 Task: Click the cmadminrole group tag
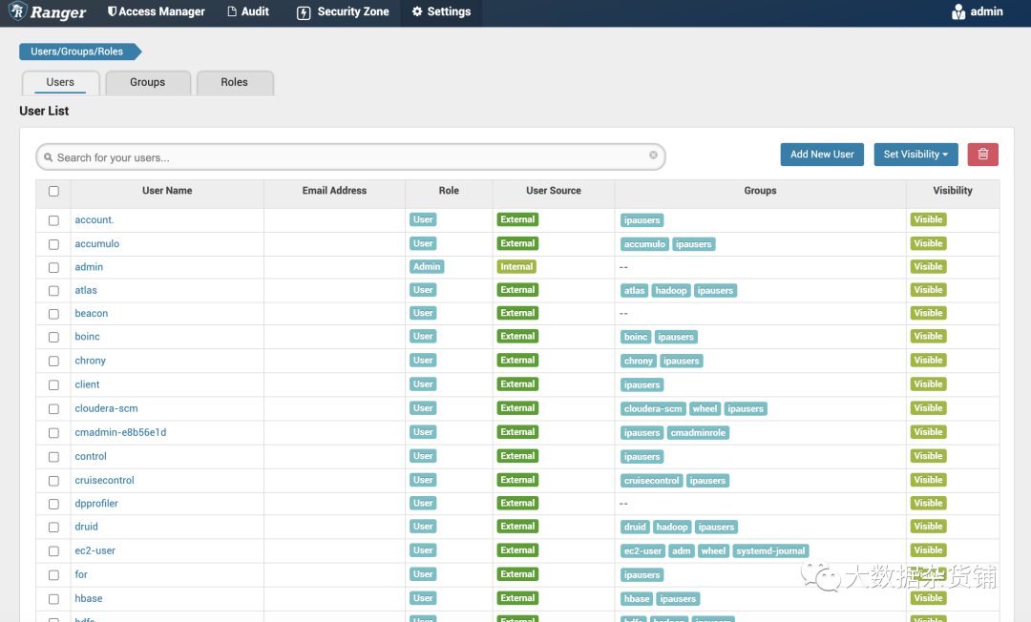(698, 433)
